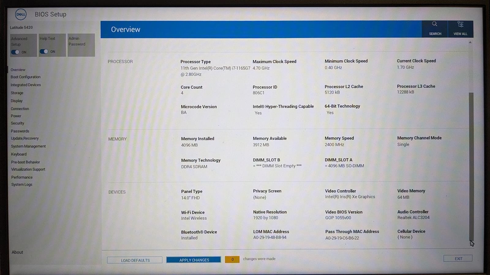Toggle the Help Text switch
Image resolution: width=490 pixels, height=275 pixels.
pyautogui.click(x=44, y=51)
